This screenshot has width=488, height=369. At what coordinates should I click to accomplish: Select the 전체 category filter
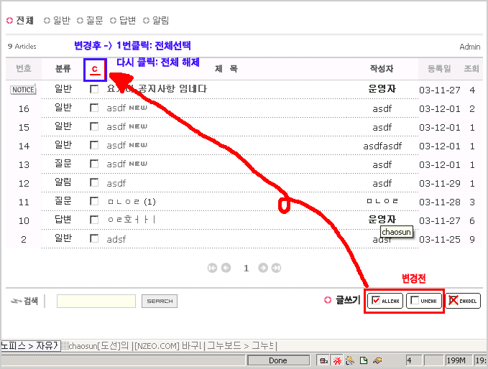click(20, 21)
